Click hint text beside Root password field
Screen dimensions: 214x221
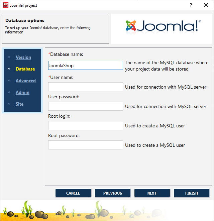point(155,145)
